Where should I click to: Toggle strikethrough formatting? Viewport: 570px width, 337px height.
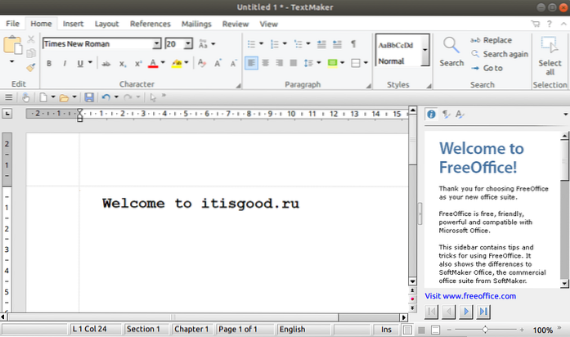(106, 63)
